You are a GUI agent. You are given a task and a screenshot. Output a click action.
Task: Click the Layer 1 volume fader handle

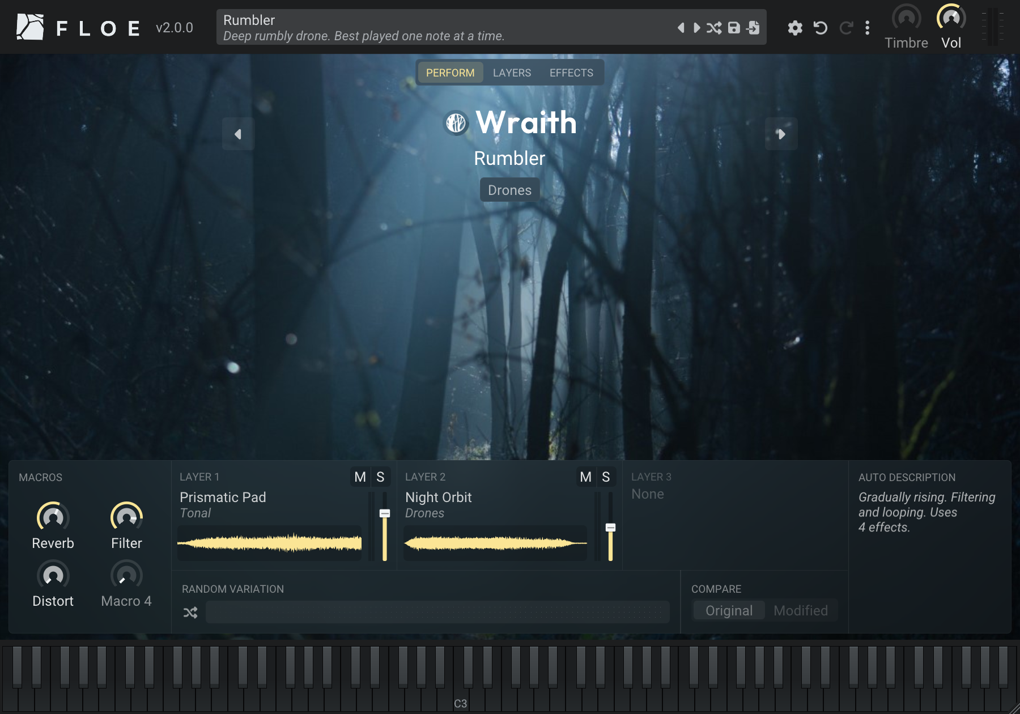pyautogui.click(x=385, y=513)
